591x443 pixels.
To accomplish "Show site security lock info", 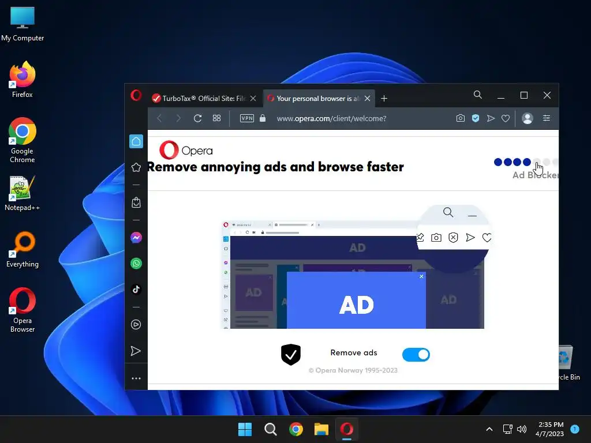I will [263, 118].
